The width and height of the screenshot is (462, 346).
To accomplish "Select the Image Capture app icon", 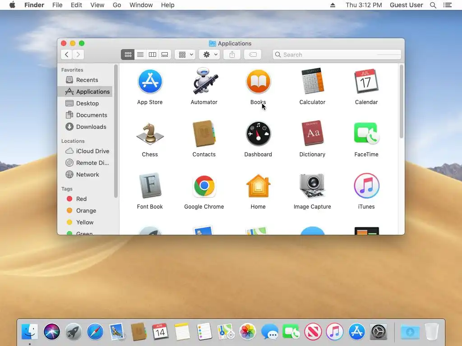I will [312, 186].
